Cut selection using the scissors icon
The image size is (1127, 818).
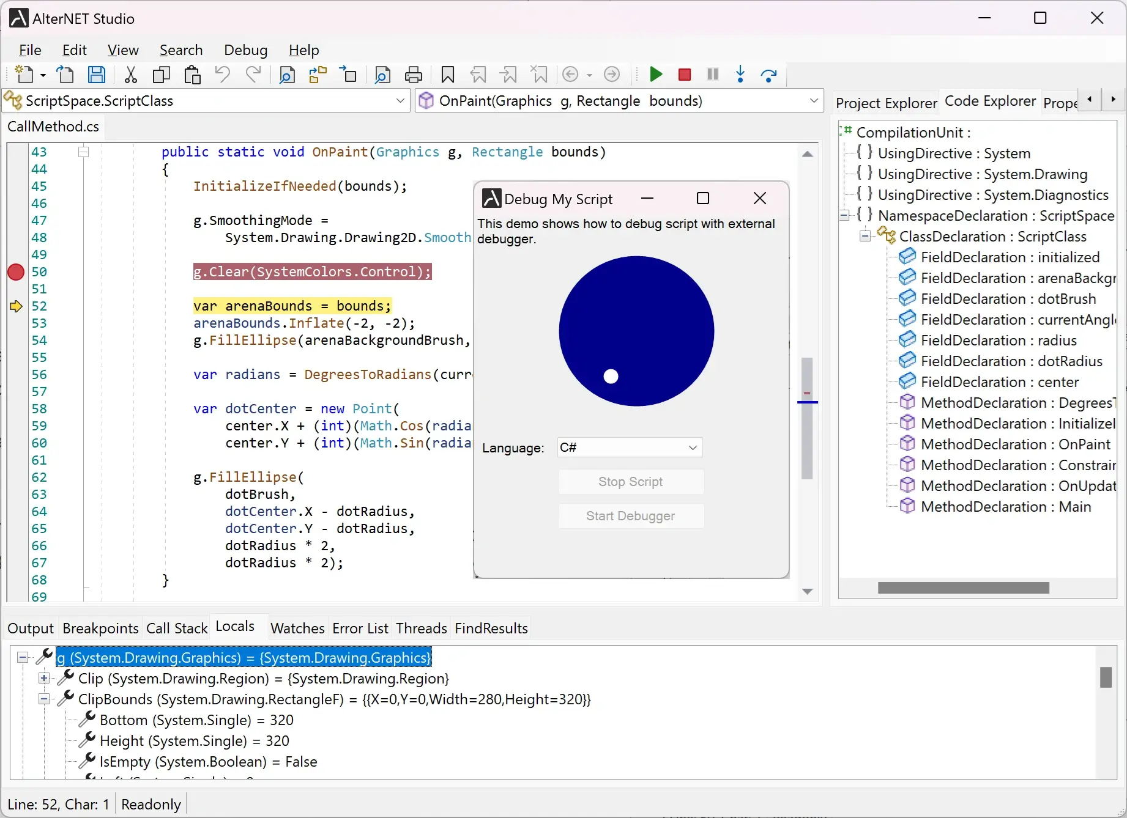click(130, 75)
